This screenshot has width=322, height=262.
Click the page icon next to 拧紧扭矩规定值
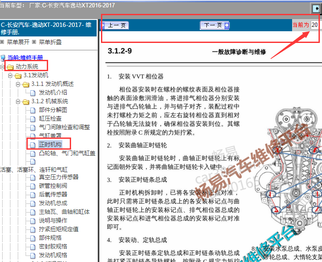33,229
